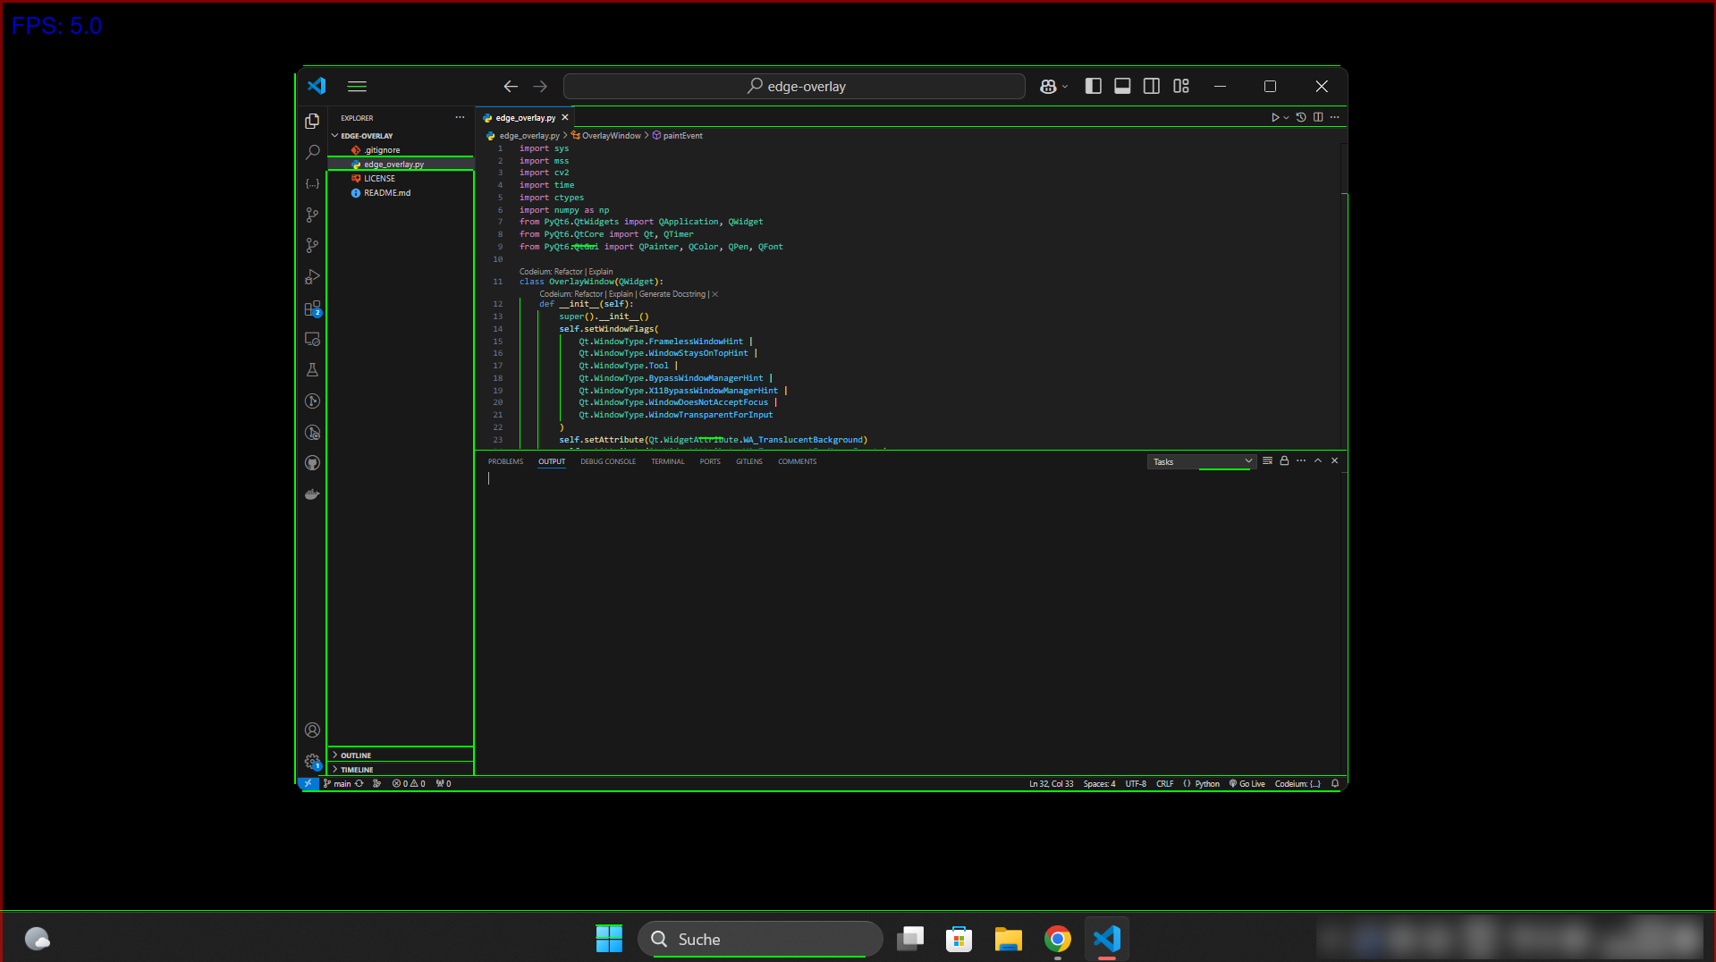Viewport: 1716px width, 962px height.
Task: Open the Docker view in the activity bar
Action: click(312, 494)
